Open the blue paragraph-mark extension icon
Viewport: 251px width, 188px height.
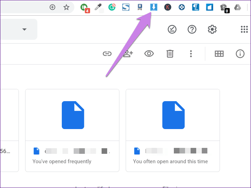click(x=195, y=7)
